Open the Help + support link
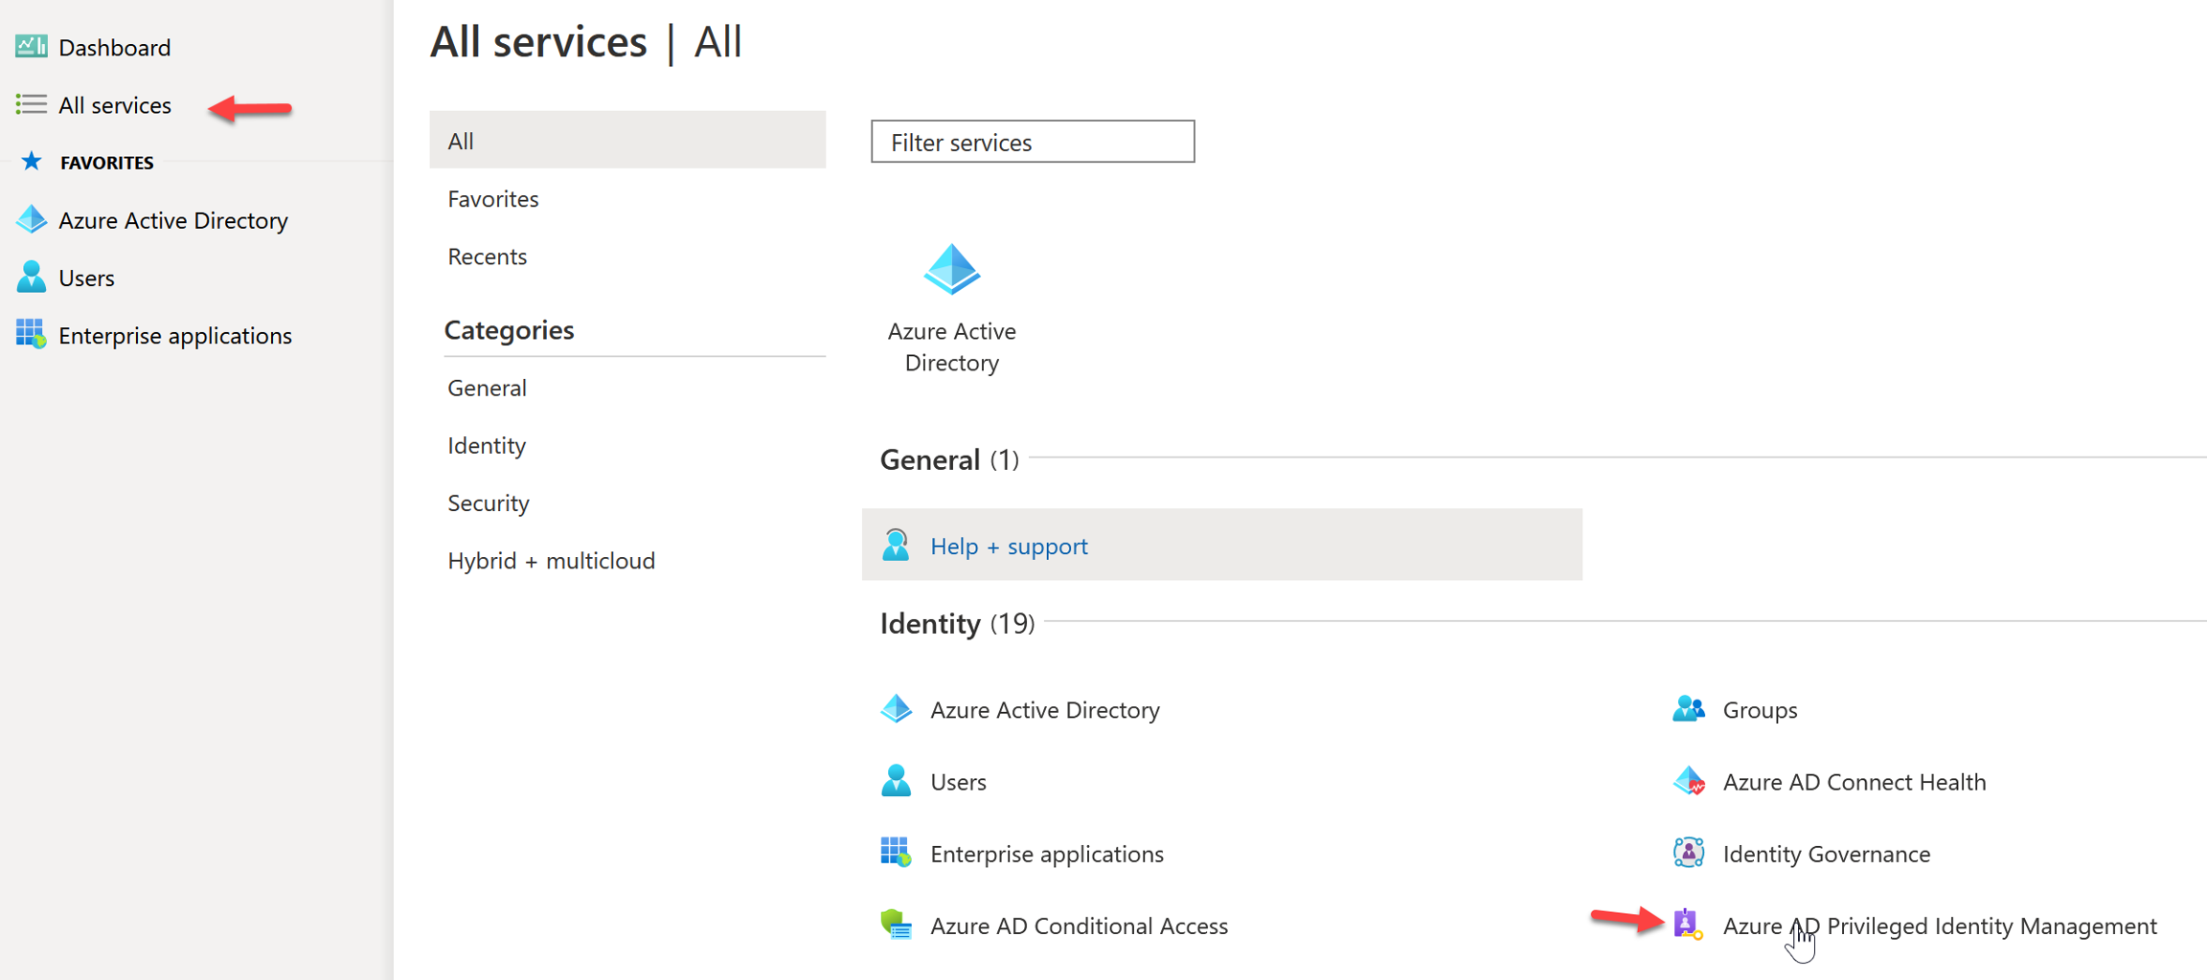Viewport: 2207px width, 980px height. 1009,546
